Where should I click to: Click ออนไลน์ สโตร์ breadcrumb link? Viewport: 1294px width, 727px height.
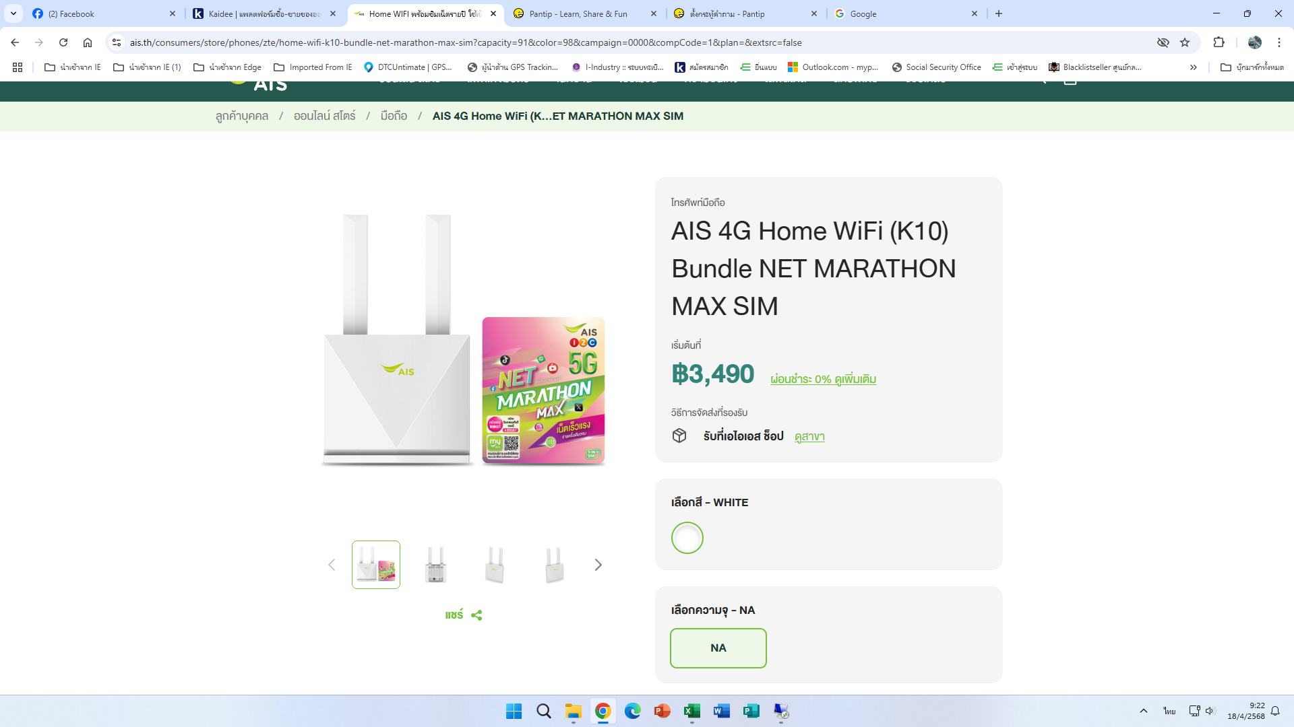coord(324,116)
